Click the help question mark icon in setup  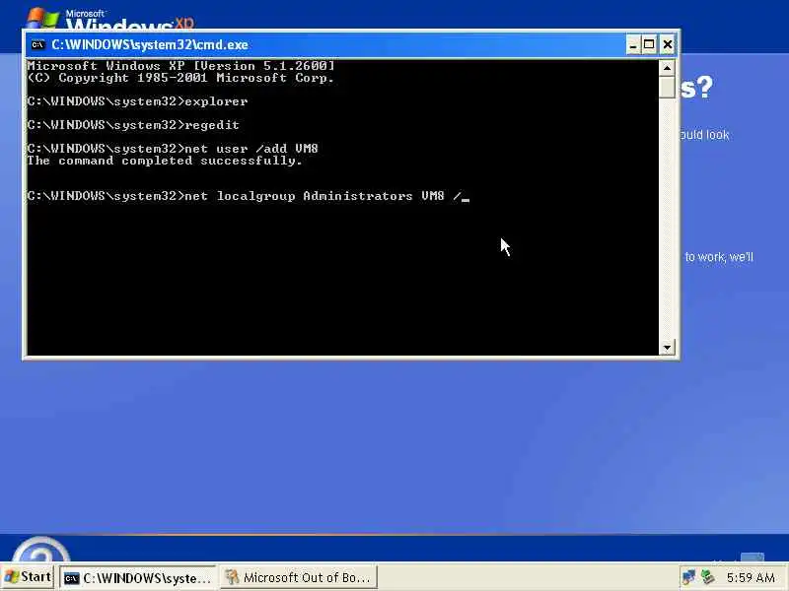click(x=41, y=550)
